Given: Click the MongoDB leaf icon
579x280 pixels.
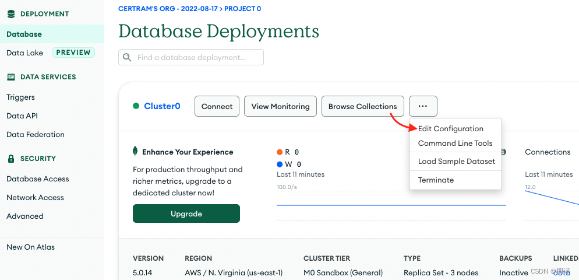Looking at the screenshot, I should pyautogui.click(x=136, y=151).
